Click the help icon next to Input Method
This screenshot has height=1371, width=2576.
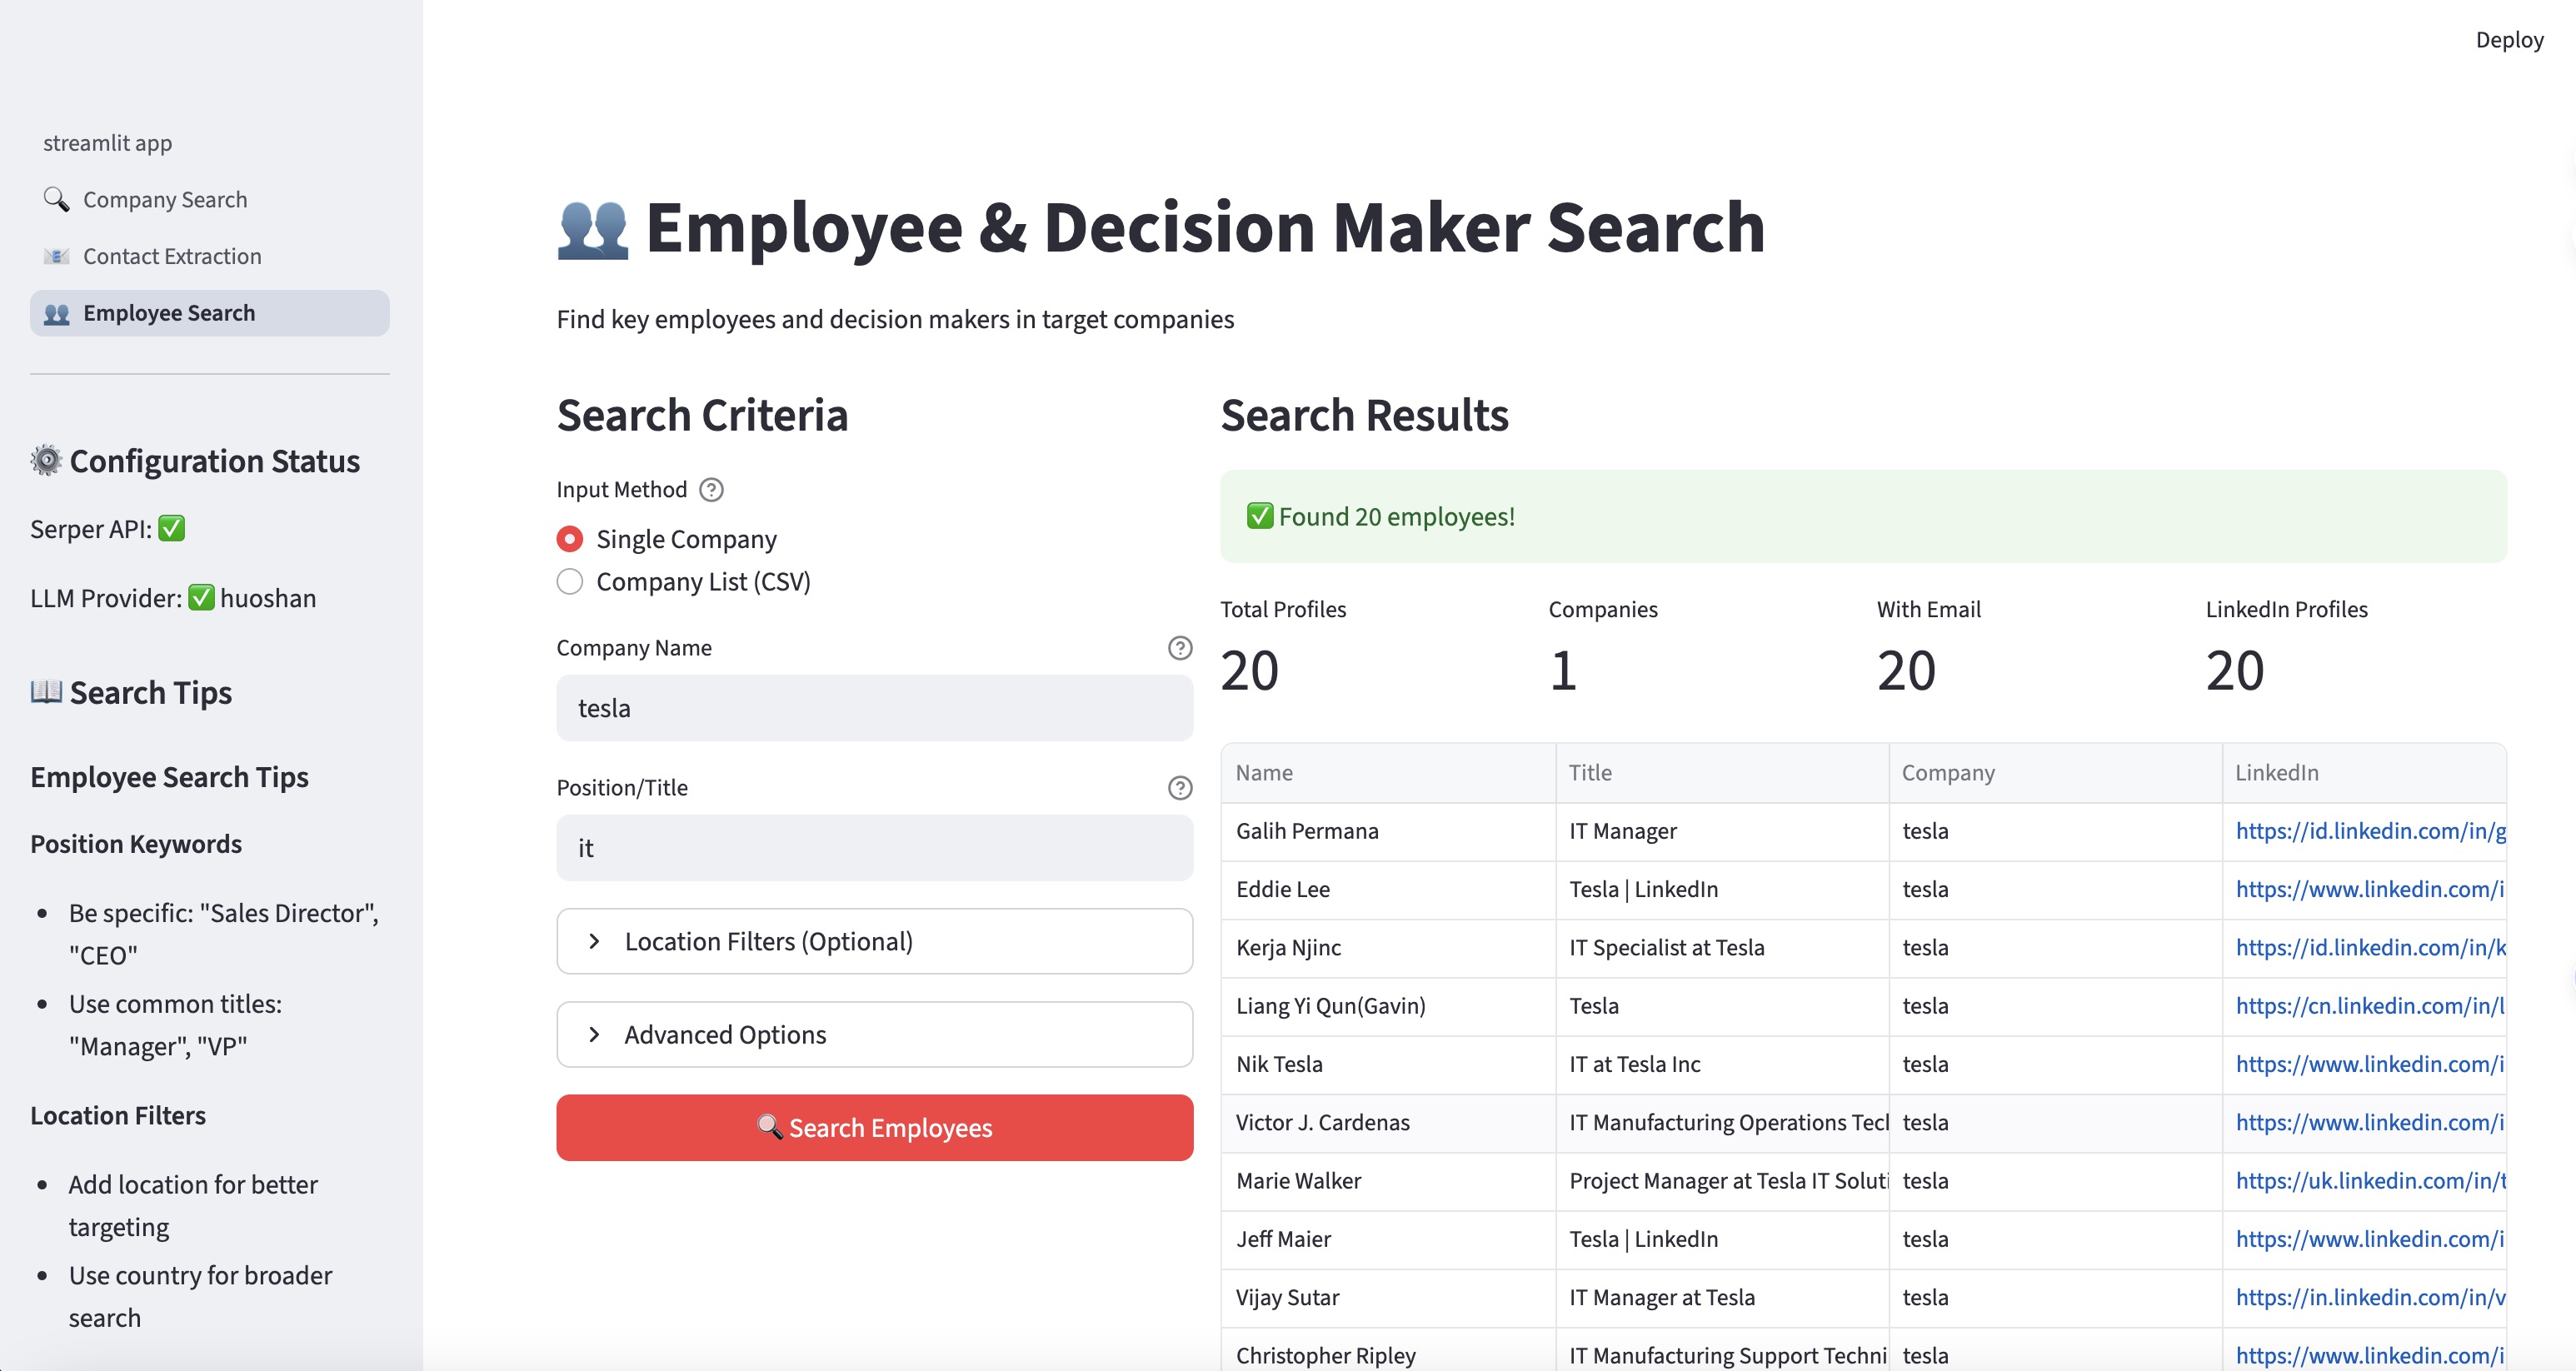(711, 490)
